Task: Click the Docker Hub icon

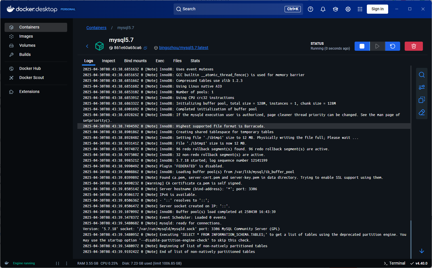Action: (11, 69)
